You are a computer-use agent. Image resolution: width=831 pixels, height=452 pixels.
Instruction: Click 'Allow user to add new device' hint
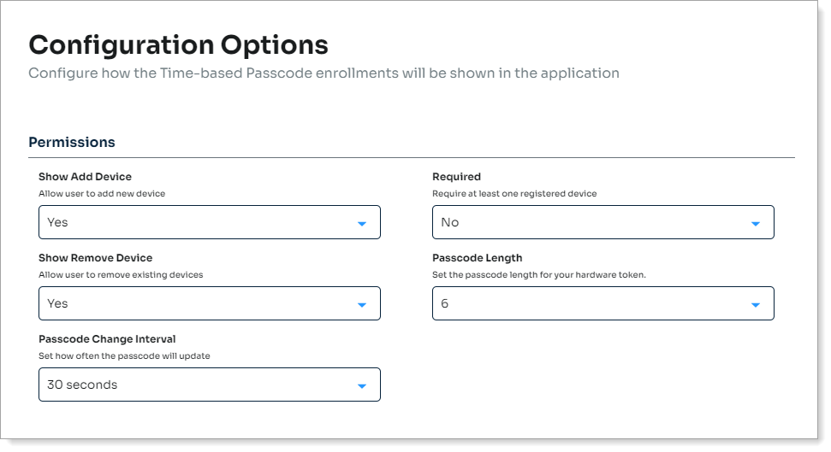(102, 194)
